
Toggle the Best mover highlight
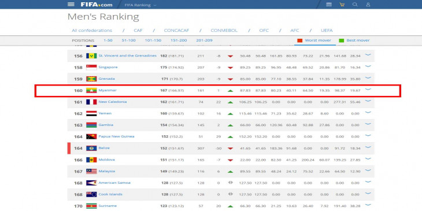358,40
